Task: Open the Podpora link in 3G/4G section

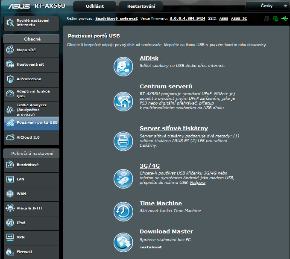Action: pyautogui.click(x=197, y=183)
